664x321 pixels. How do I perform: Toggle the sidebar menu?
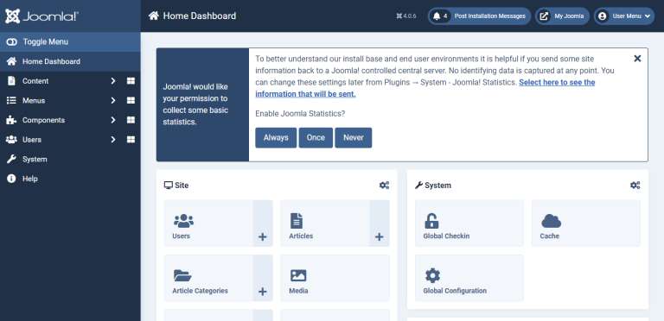tap(70, 41)
